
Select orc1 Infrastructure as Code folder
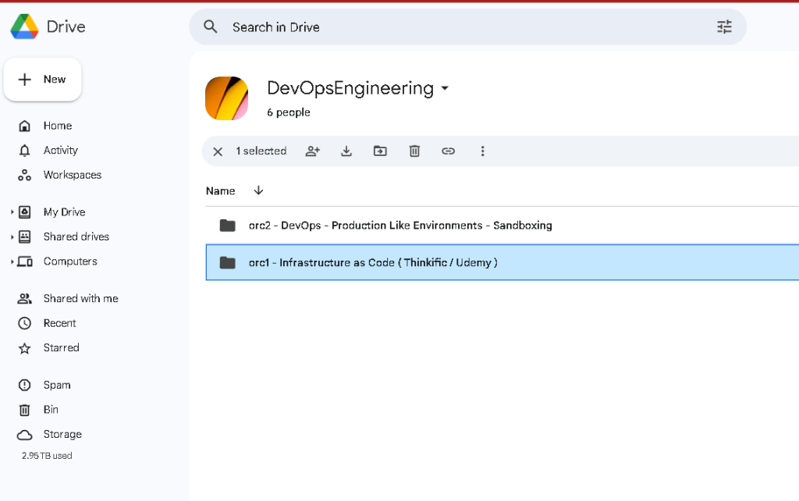pyautogui.click(x=502, y=262)
